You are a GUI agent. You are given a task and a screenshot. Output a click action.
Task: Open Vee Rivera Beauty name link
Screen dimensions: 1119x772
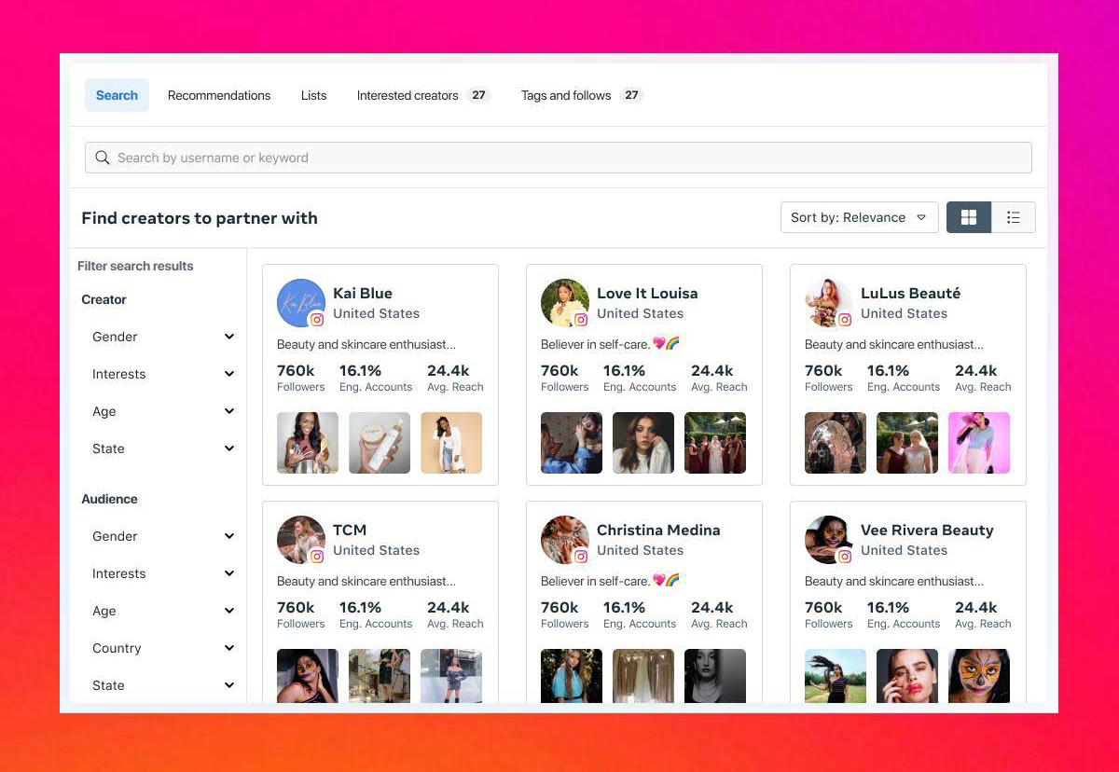tap(927, 530)
